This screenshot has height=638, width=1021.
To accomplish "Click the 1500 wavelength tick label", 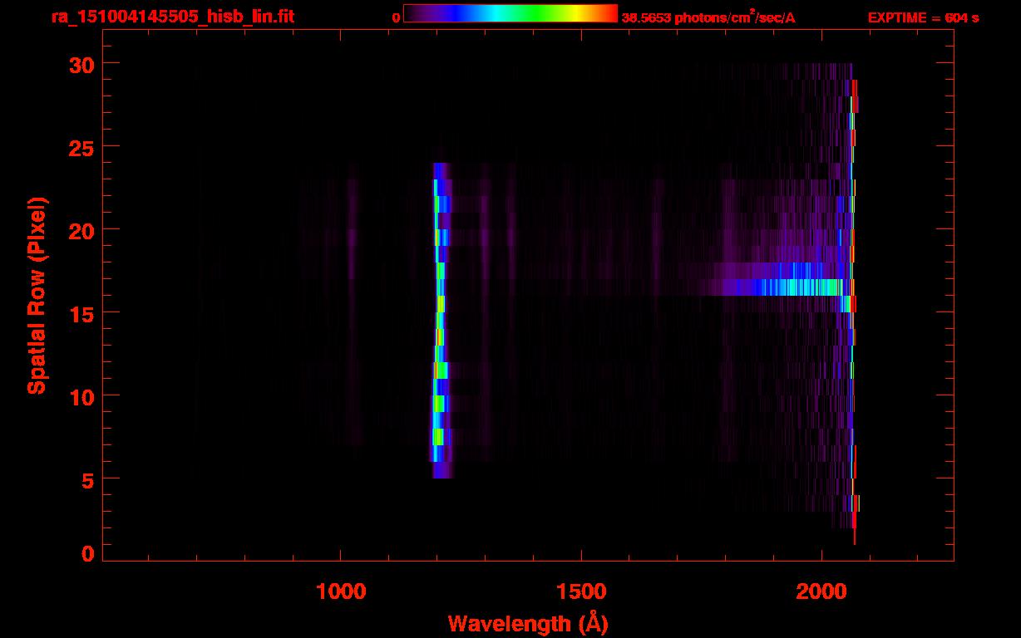I will 581,591.
